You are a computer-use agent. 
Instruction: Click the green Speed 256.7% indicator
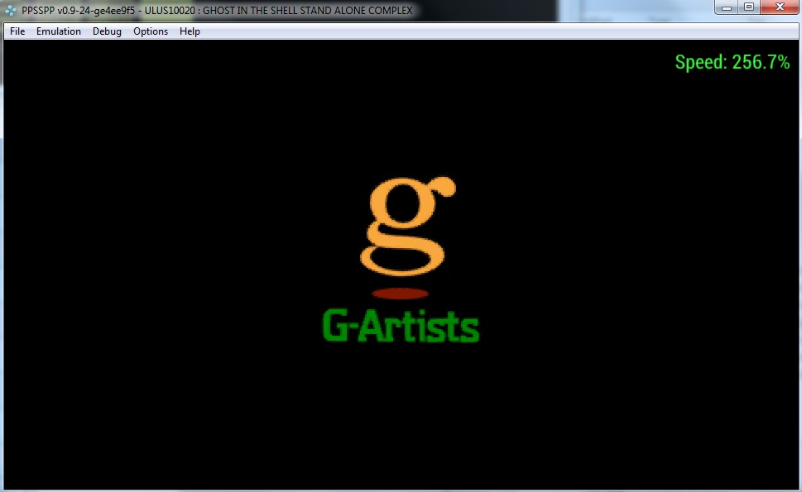pyautogui.click(x=732, y=62)
